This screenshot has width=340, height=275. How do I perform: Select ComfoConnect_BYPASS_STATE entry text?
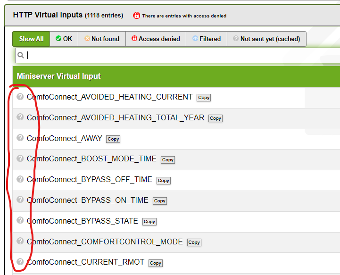pos(82,221)
